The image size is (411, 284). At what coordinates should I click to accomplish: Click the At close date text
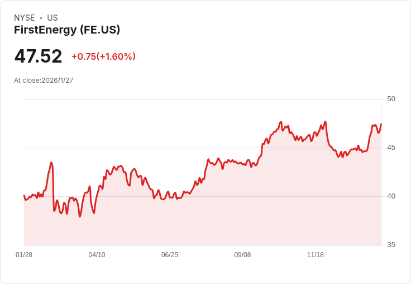[x=44, y=81]
